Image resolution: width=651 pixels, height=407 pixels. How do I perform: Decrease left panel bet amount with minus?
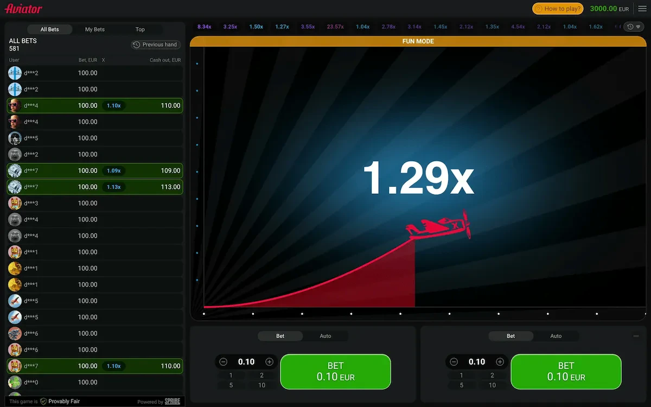[224, 362]
